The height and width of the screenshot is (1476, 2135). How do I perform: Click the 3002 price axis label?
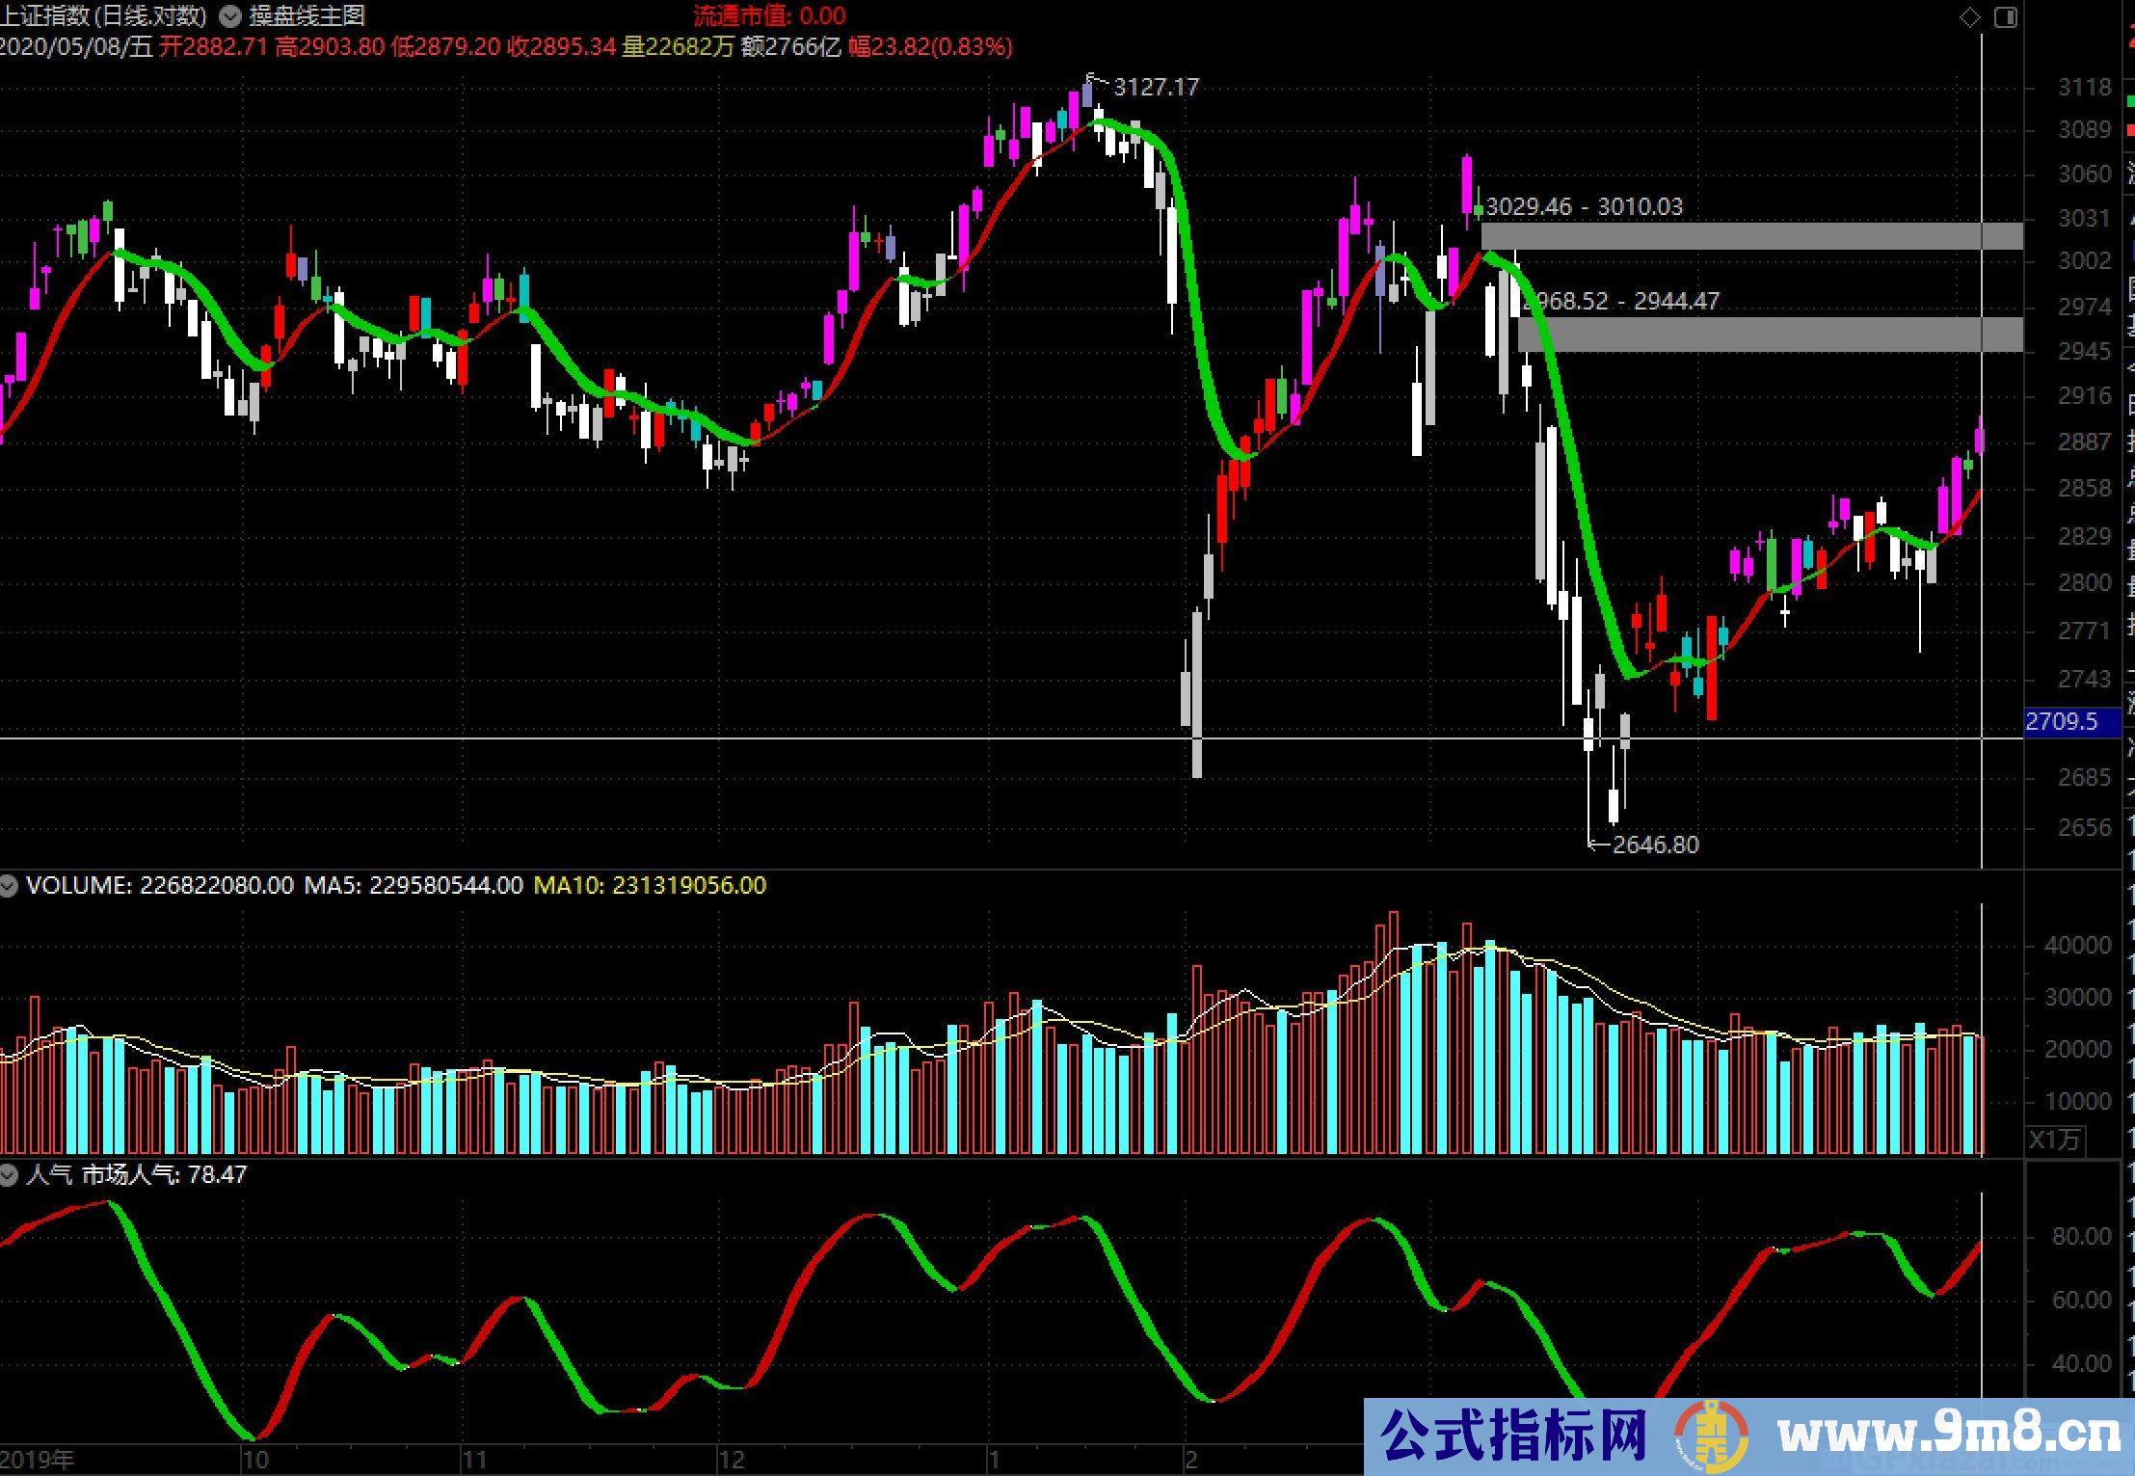point(2085,260)
